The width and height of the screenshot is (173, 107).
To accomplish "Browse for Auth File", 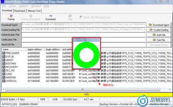I will 159,35.
